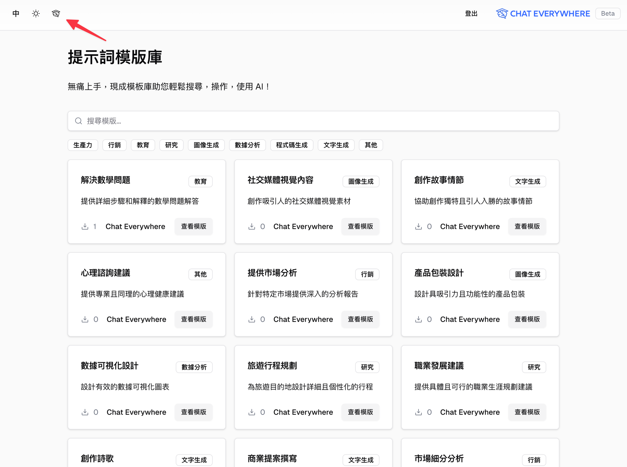View template for 提供市場分析
This screenshot has height=467, width=627.
pyautogui.click(x=360, y=319)
